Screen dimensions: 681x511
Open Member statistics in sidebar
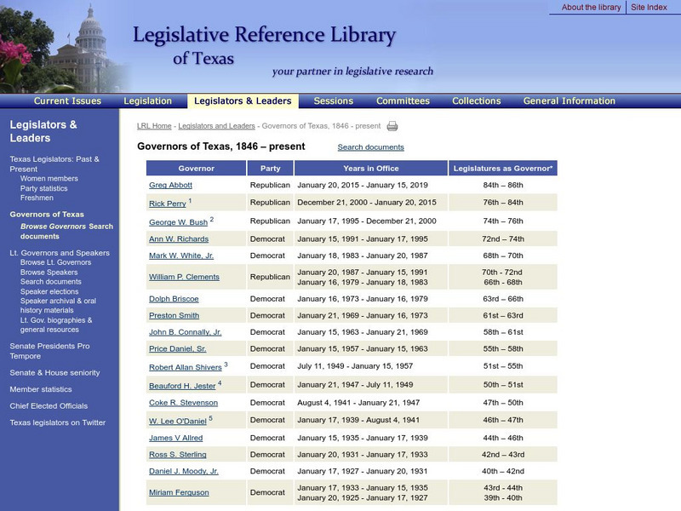41,389
